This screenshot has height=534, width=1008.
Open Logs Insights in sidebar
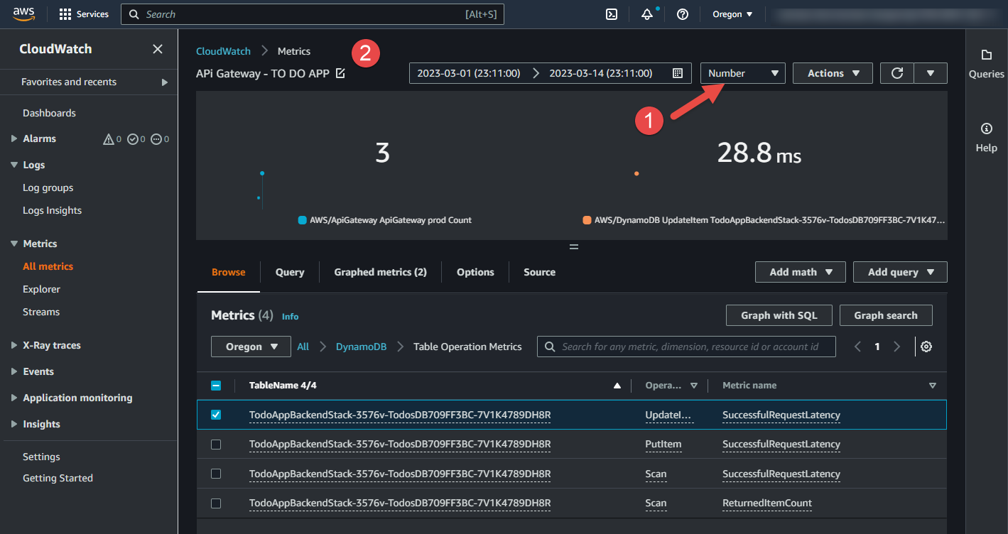pyautogui.click(x=52, y=210)
